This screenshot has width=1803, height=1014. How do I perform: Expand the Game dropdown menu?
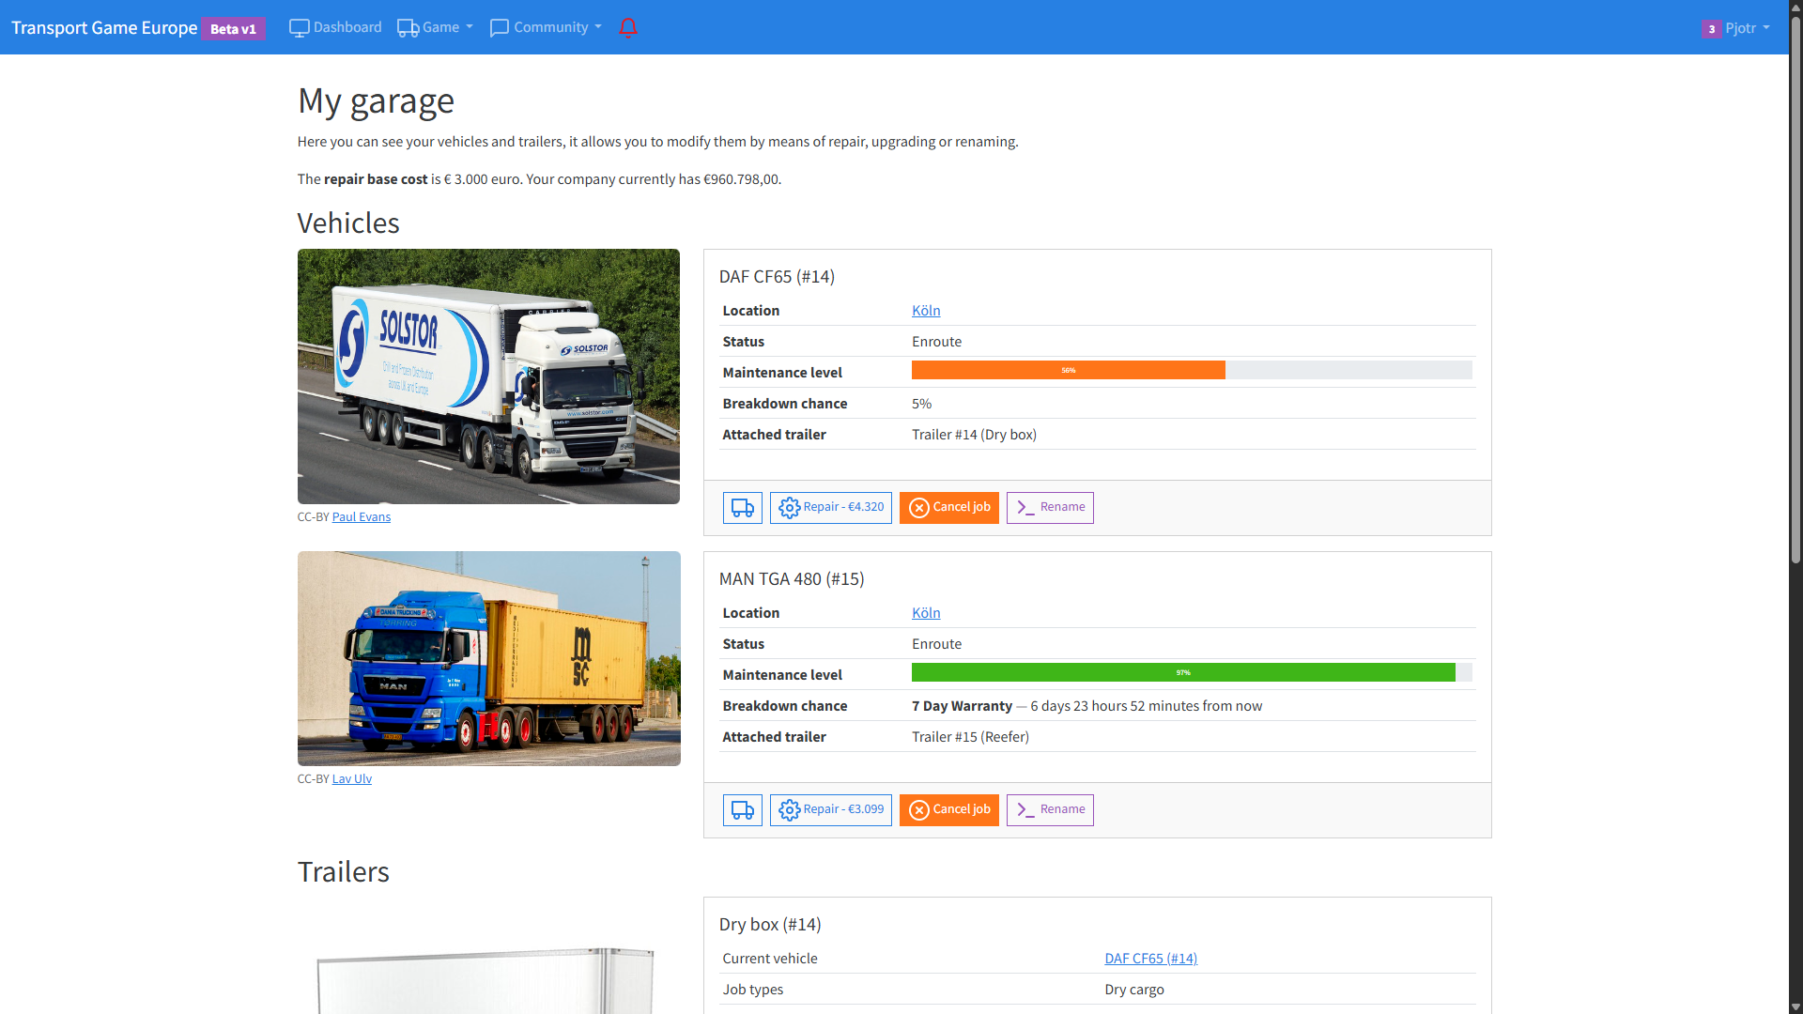(x=435, y=27)
